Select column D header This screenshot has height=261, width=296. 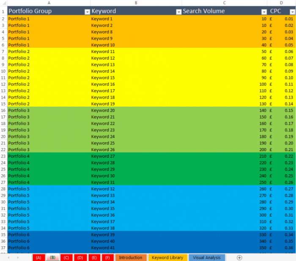click(x=281, y=3)
